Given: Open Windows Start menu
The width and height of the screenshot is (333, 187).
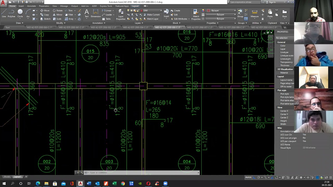Looking at the screenshot, I should pyautogui.click(x=4, y=184).
